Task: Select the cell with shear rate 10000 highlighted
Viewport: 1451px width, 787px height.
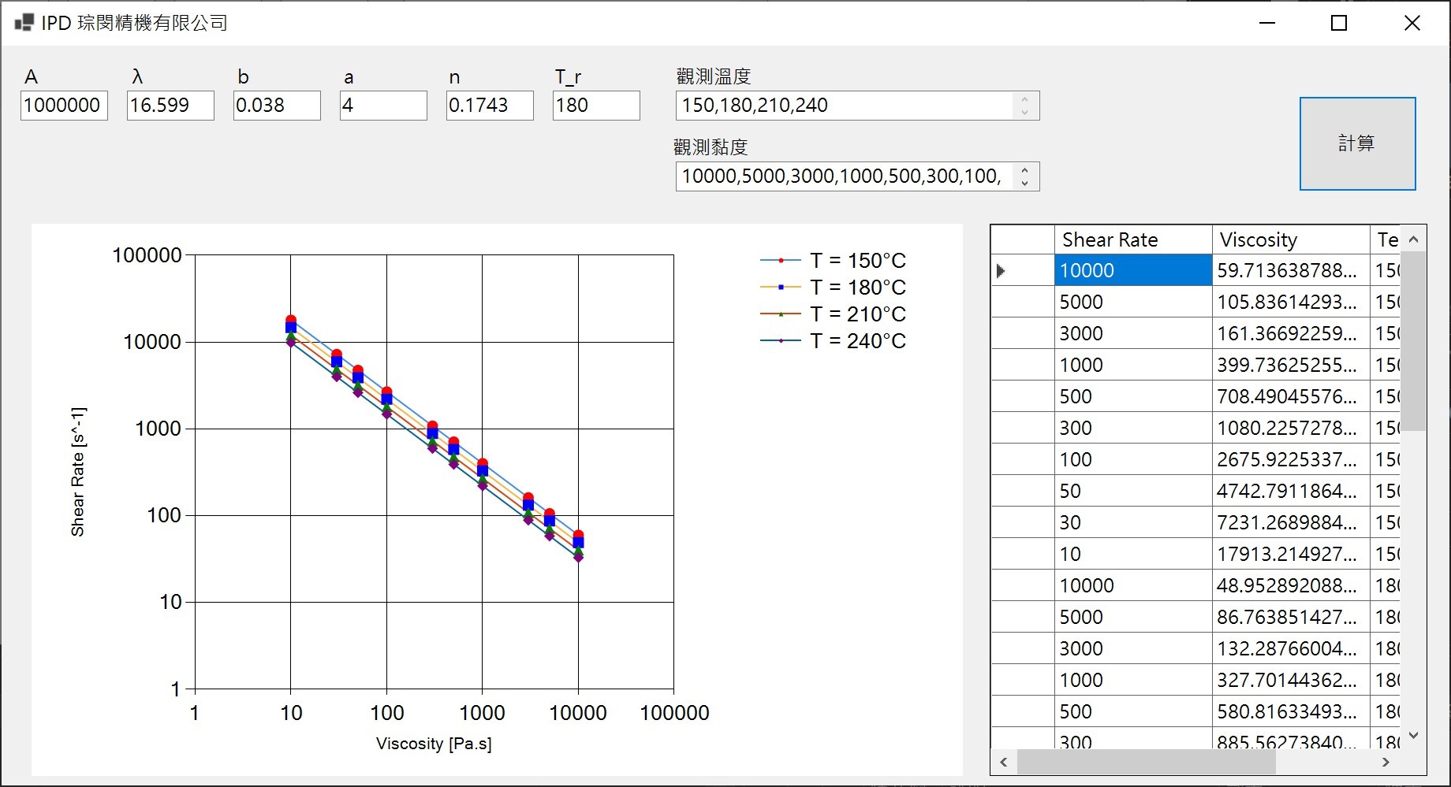Action: [x=1132, y=271]
